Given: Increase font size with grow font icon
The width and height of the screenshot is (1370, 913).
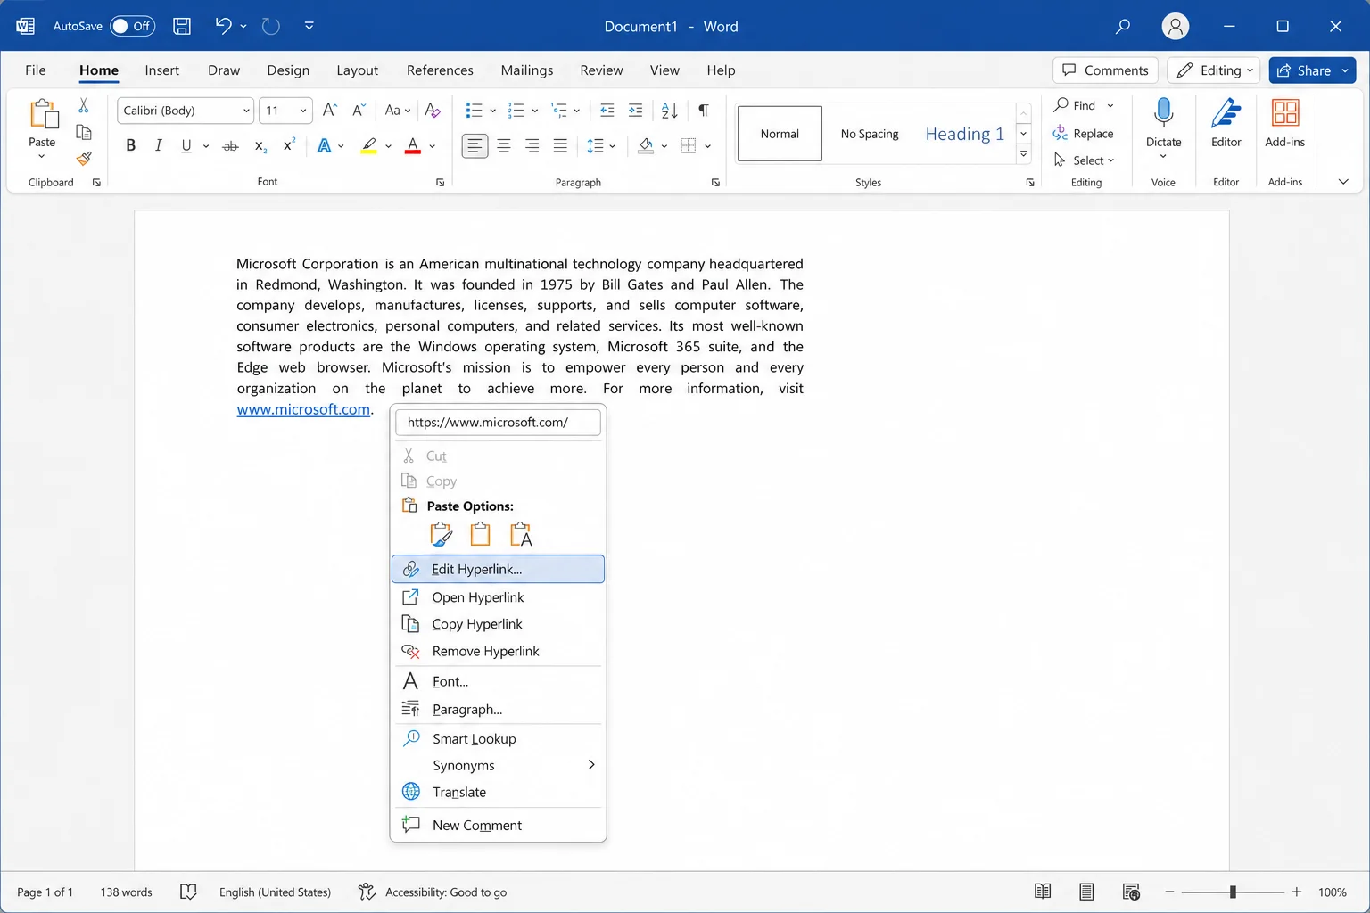Looking at the screenshot, I should [329, 110].
